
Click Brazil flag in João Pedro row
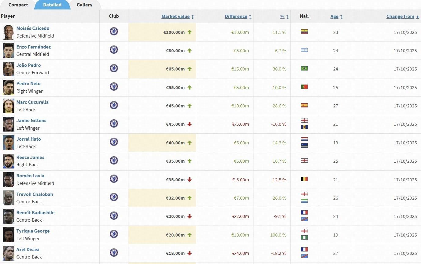pyautogui.click(x=304, y=68)
